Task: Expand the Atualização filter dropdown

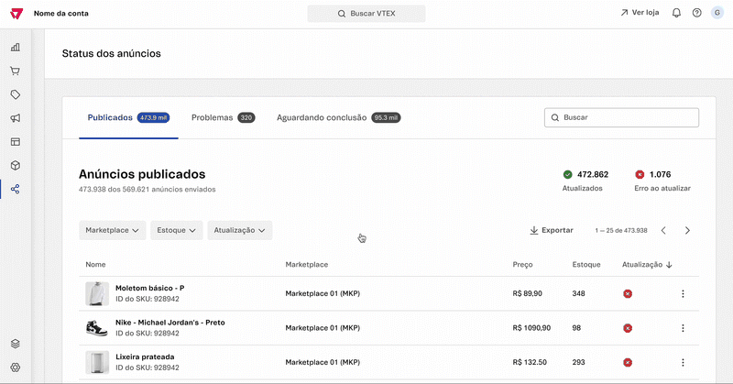Action: [240, 230]
